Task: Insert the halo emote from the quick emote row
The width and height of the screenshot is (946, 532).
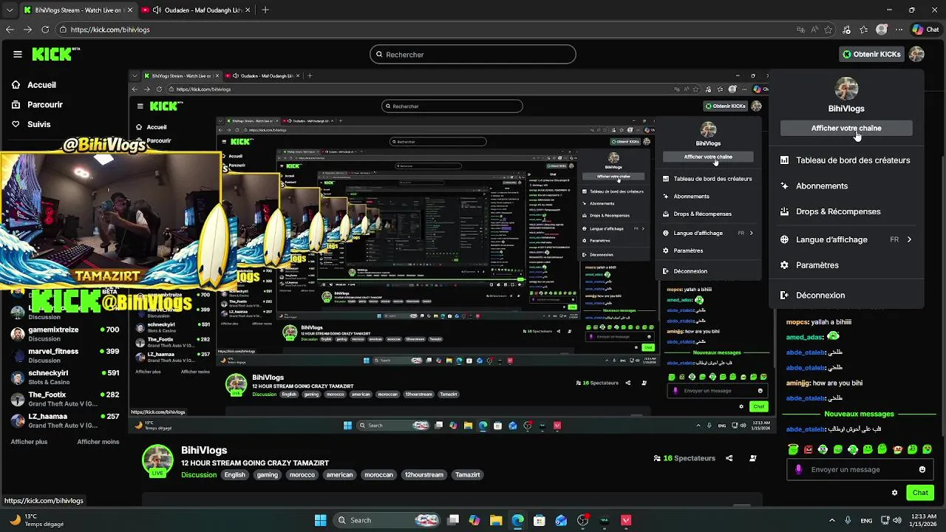Action: pos(793,449)
